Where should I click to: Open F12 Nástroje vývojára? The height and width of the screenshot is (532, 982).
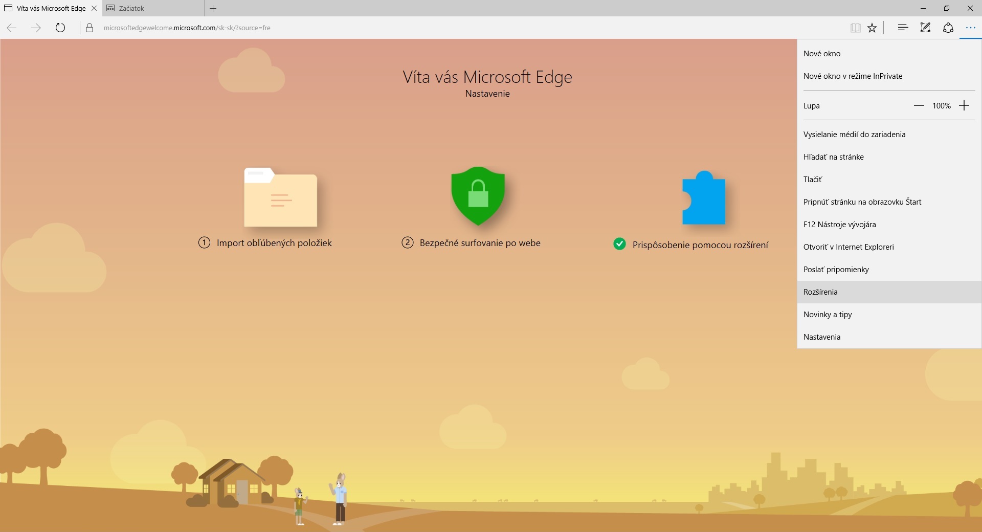pyautogui.click(x=889, y=224)
